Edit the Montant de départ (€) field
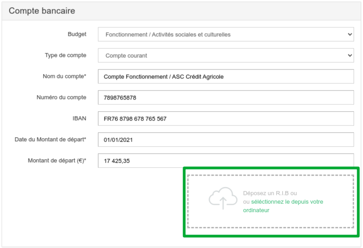The width and height of the screenshot is (363, 248). tap(226, 161)
